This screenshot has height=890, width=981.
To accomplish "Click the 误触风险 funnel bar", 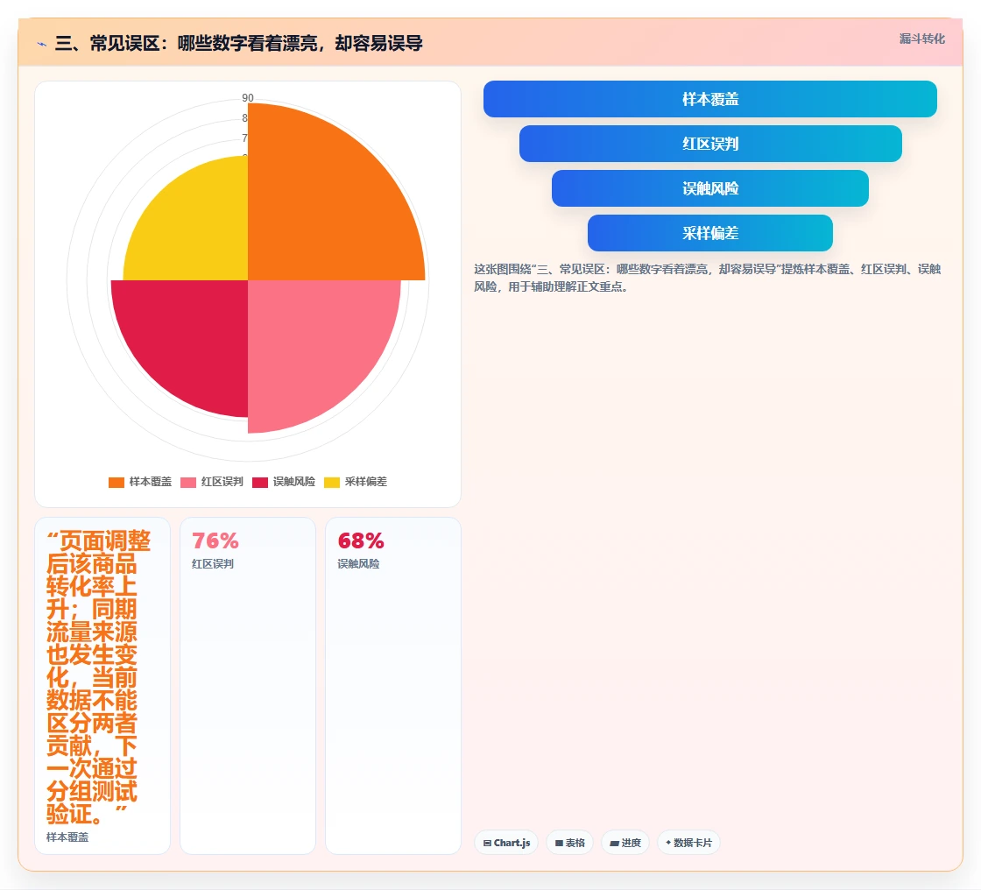I will (x=710, y=188).
